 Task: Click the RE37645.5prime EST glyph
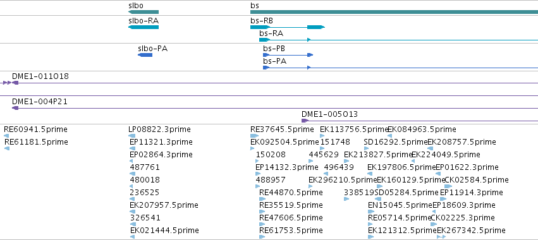[254, 136]
